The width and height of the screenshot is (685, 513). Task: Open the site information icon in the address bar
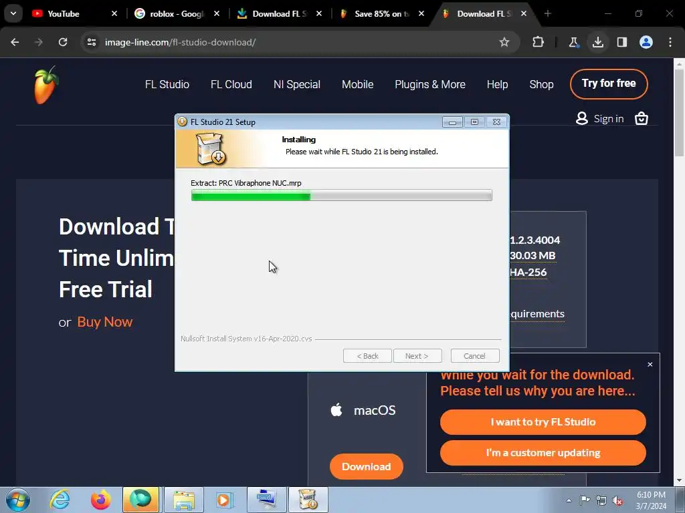click(x=92, y=42)
